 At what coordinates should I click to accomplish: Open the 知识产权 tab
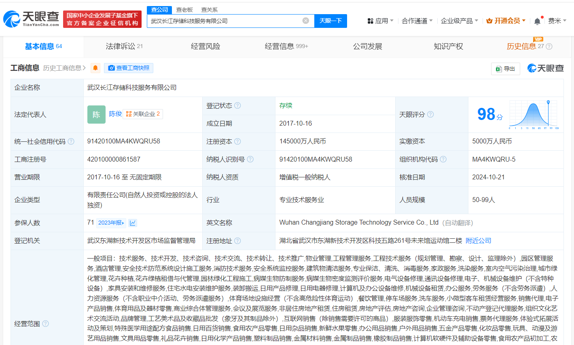[448, 46]
